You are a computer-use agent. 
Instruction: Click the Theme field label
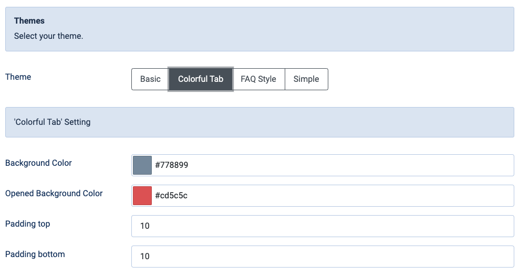click(x=18, y=77)
